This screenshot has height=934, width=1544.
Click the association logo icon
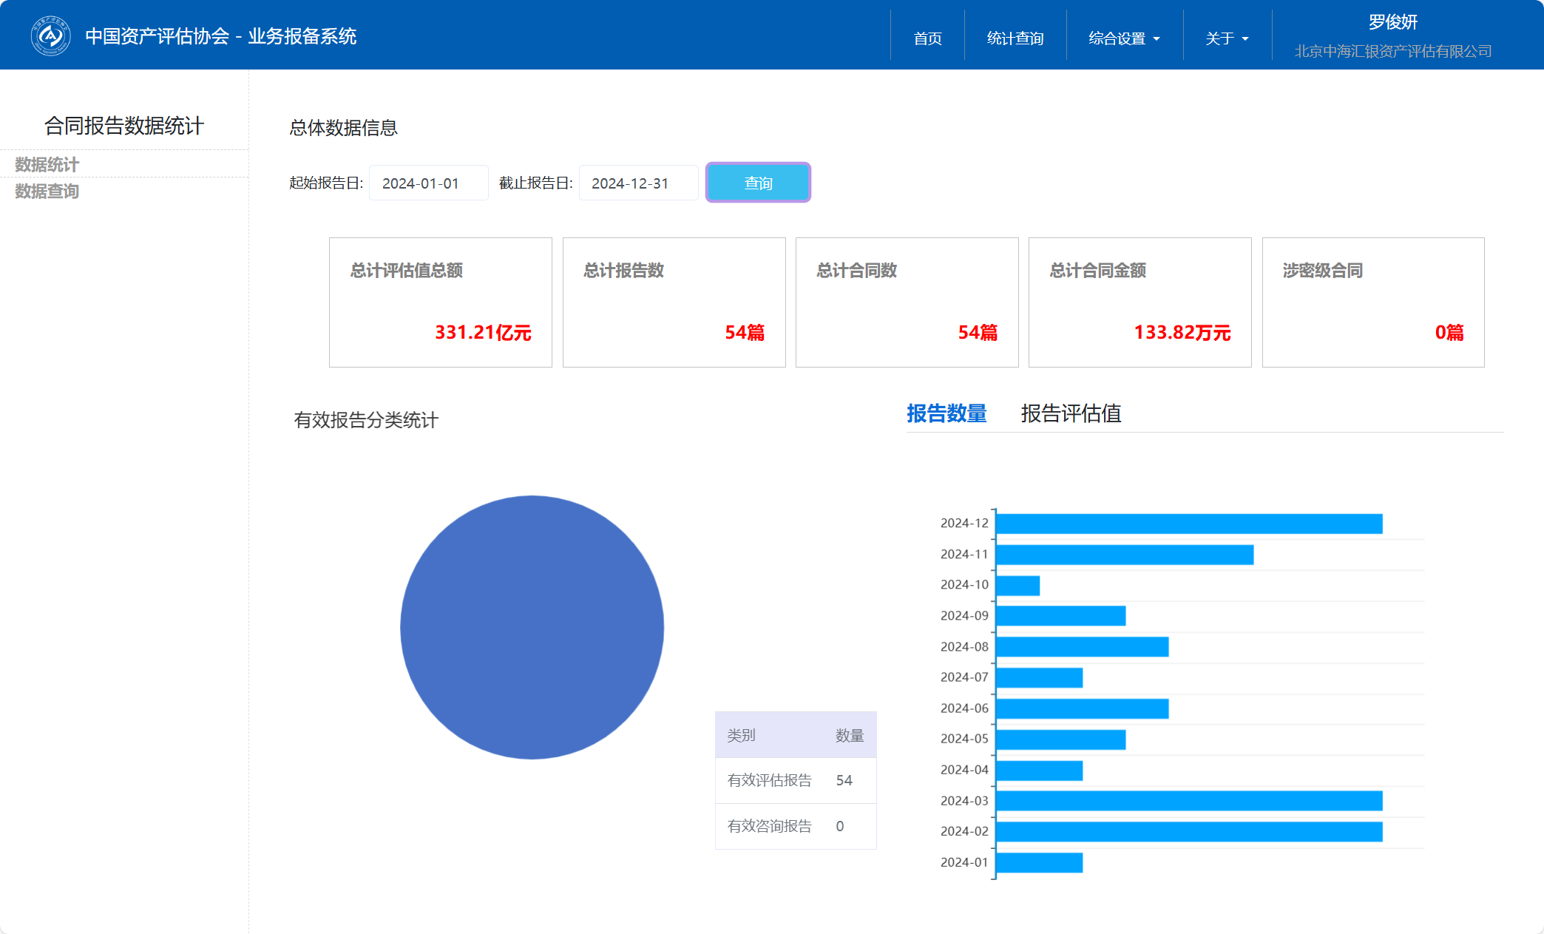click(50, 35)
